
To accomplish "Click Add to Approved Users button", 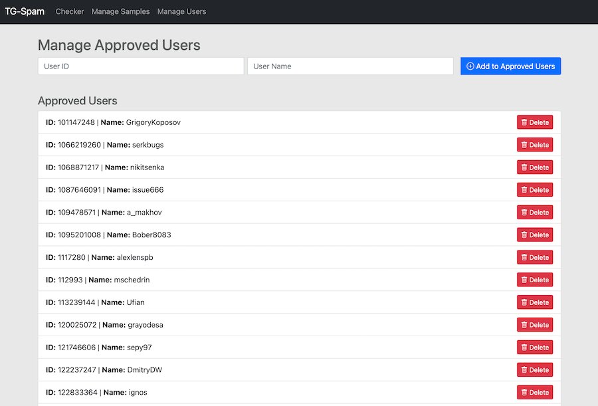I will click(510, 66).
